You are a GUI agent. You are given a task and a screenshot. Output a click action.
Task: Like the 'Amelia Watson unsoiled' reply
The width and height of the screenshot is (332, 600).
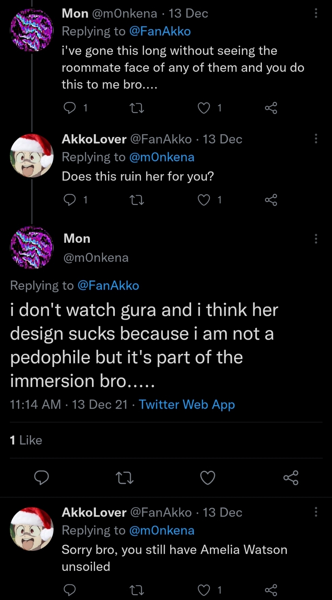204,590
